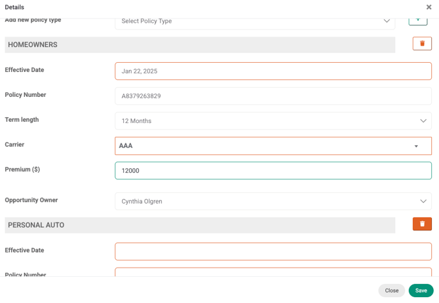Expand the Term length 12 Months dropdown

273,121
